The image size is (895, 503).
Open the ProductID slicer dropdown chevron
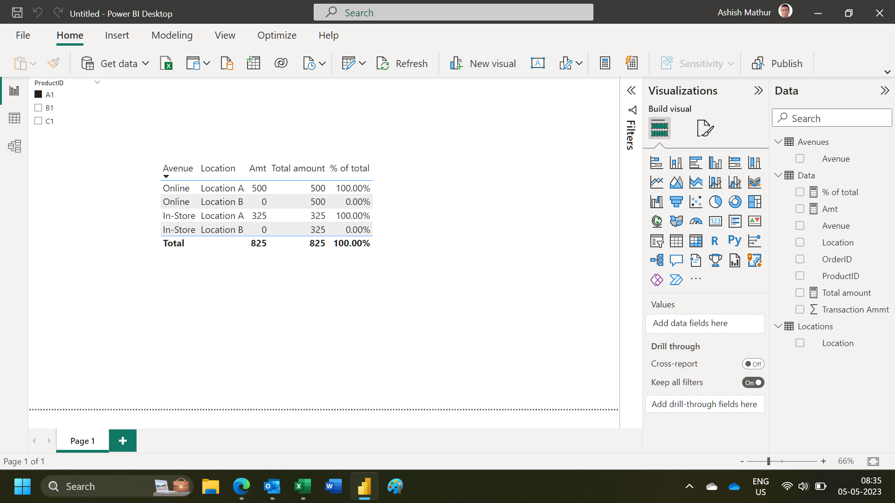click(97, 82)
